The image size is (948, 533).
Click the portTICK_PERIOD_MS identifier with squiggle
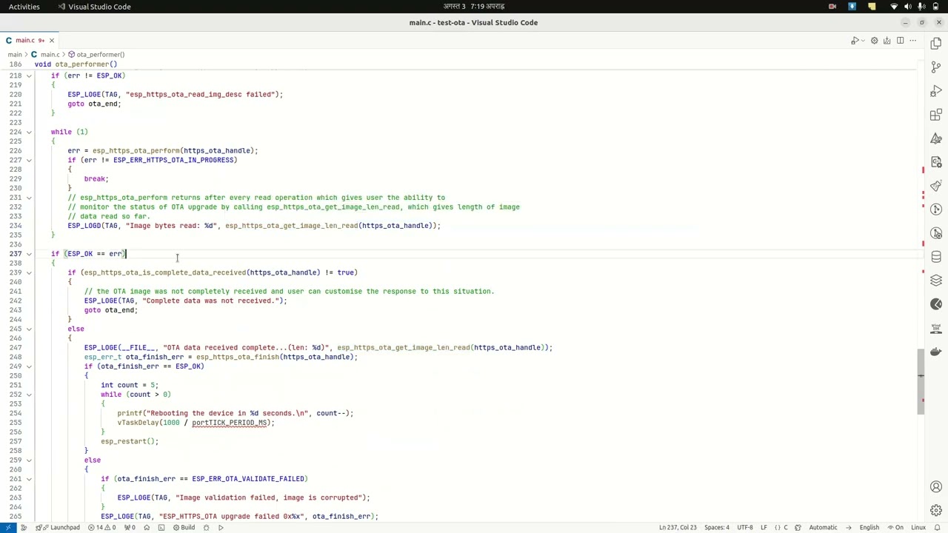pos(230,423)
